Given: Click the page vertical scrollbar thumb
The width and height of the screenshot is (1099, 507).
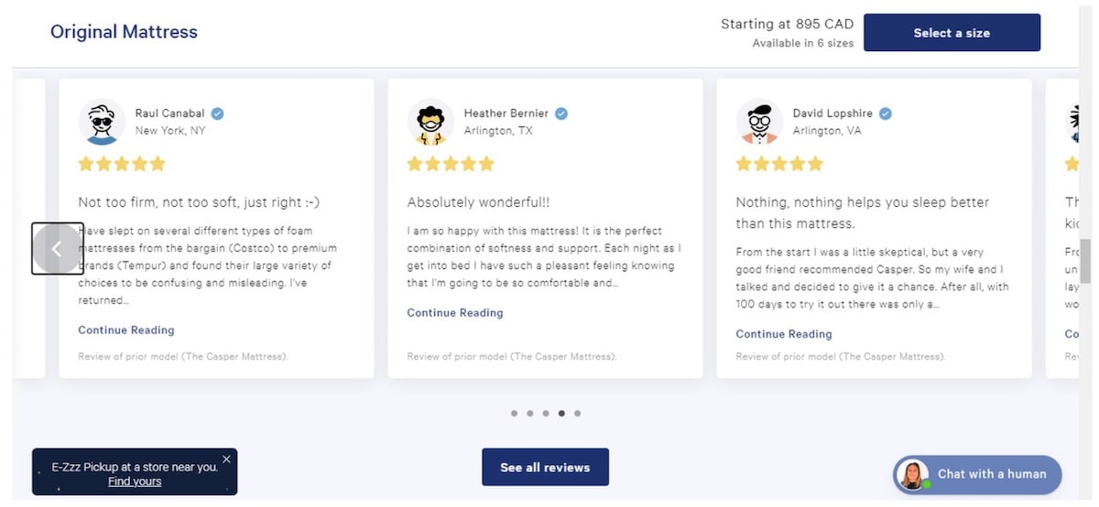Looking at the screenshot, I should pyautogui.click(x=1085, y=261).
